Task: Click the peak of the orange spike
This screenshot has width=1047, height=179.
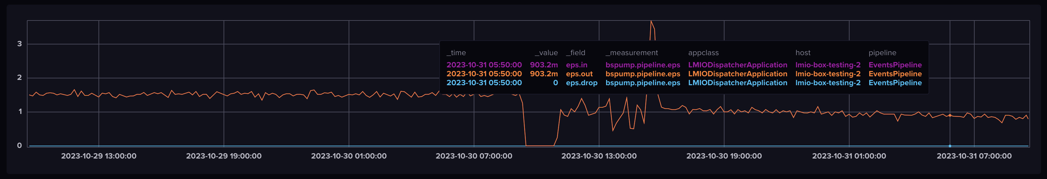Action: 651,21
